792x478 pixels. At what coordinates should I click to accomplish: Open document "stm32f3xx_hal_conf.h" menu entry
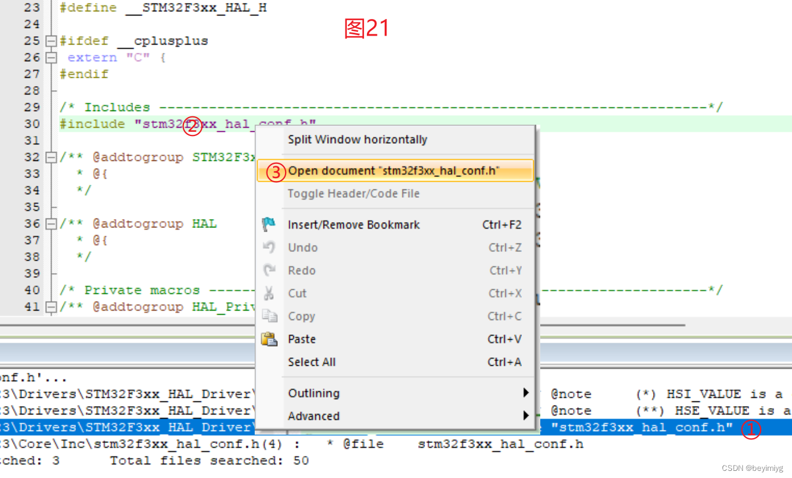pyautogui.click(x=395, y=171)
